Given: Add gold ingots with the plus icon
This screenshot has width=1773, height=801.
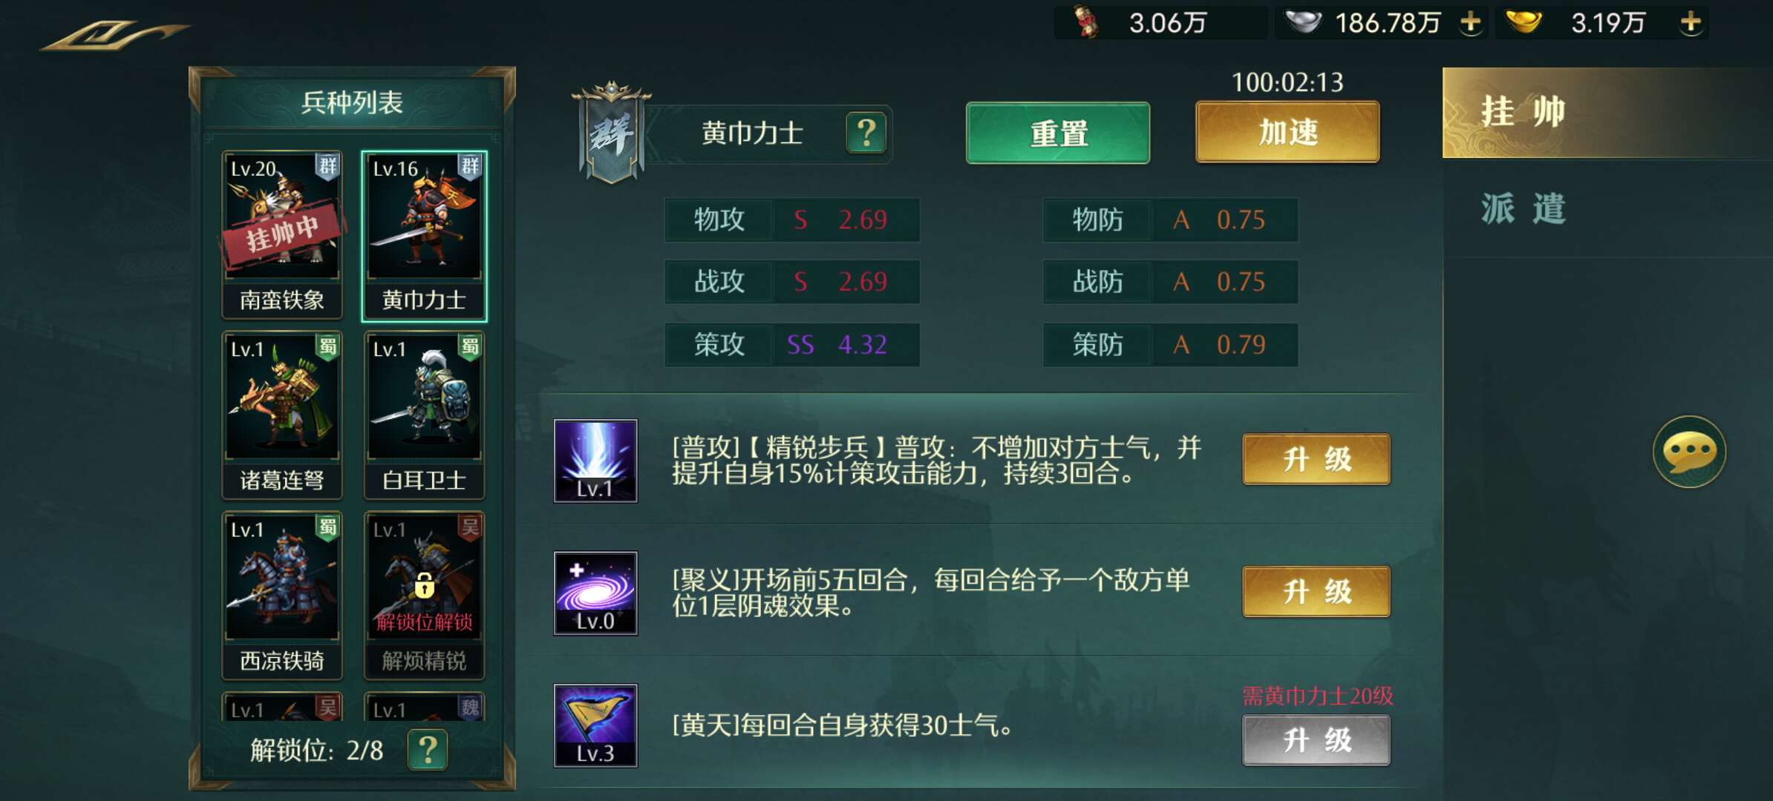Looking at the screenshot, I should click(x=1691, y=23).
